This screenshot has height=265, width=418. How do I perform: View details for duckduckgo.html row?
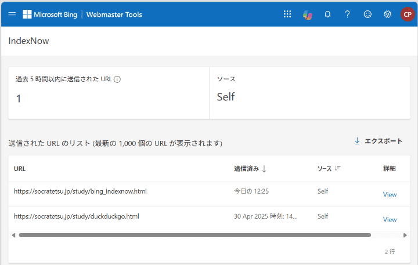(x=390, y=219)
